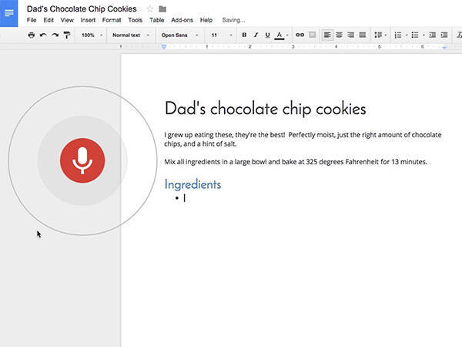Viewport: 462px width, 347px height.
Task: Open the Add-ons menu
Action: click(182, 20)
